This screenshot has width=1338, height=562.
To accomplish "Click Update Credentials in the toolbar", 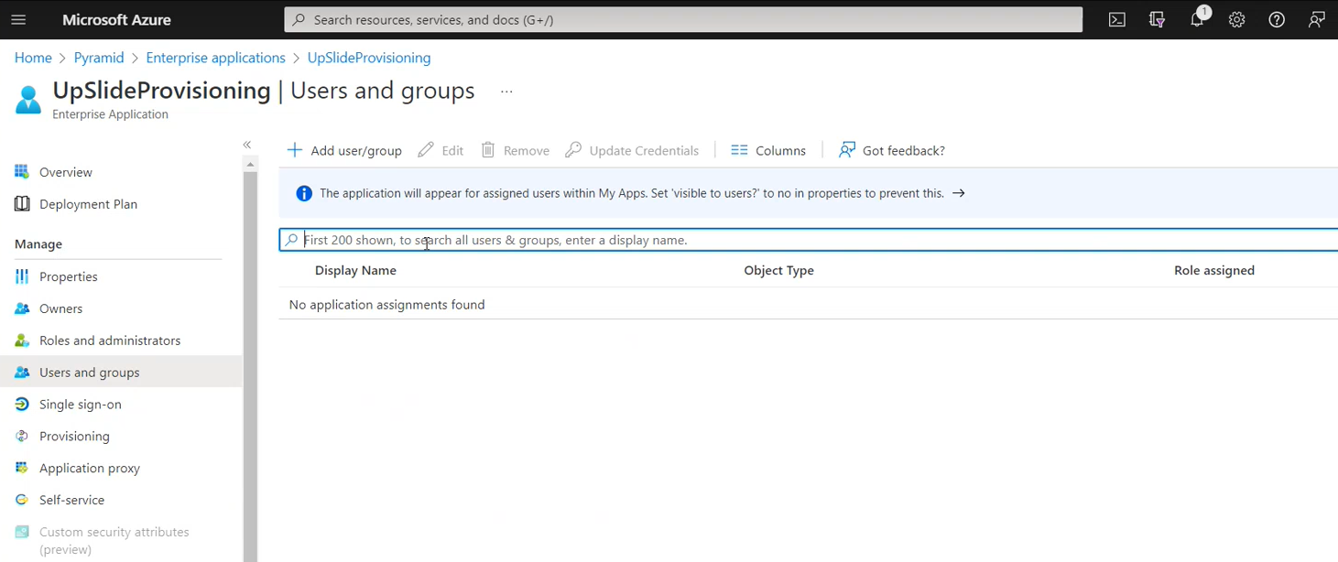I will [632, 150].
